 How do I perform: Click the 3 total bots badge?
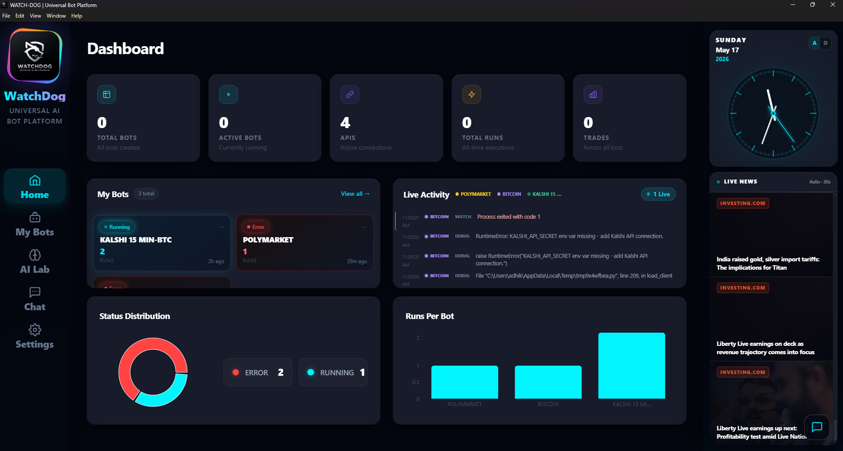click(146, 194)
